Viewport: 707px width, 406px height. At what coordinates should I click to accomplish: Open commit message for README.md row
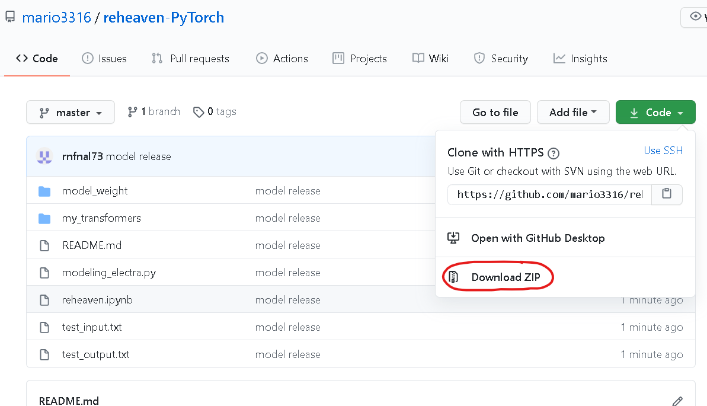pos(287,245)
